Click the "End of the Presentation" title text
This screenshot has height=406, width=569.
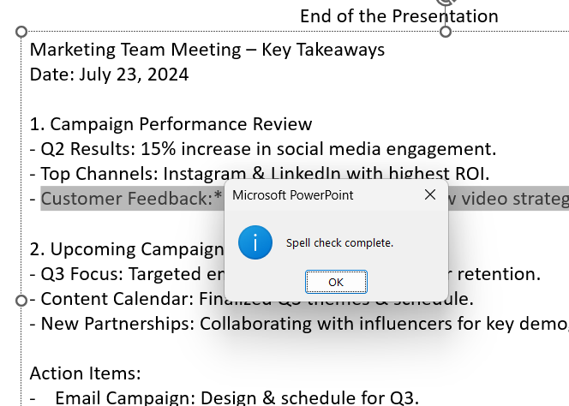[398, 16]
